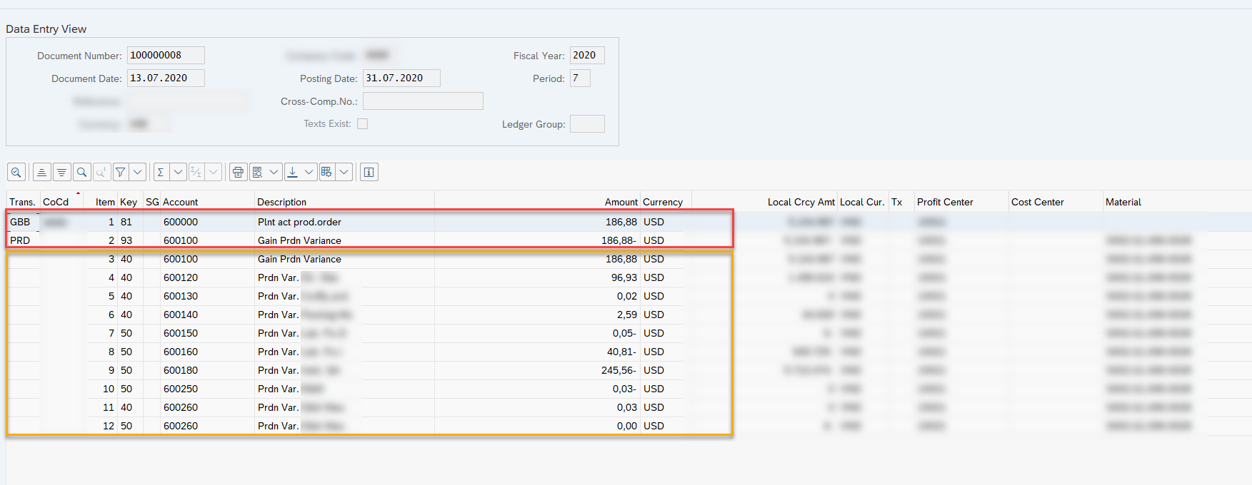Expand the filter options dropdown arrow
This screenshot has width=1252, height=485.
[138, 172]
